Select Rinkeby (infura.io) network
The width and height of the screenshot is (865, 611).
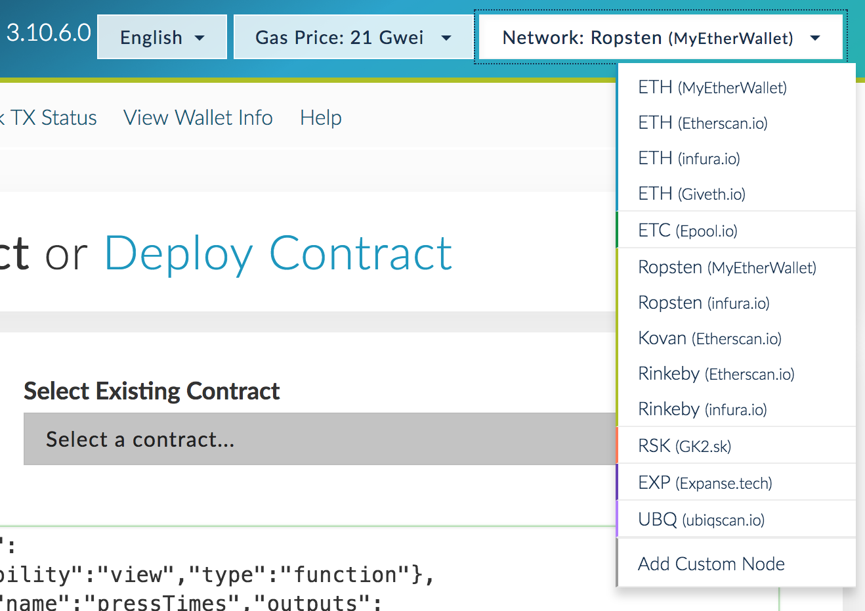pos(737,409)
